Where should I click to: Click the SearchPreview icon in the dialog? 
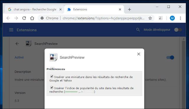53,57
